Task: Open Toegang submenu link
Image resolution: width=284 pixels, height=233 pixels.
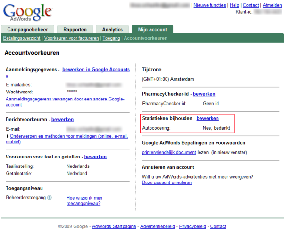Action: 111,38
